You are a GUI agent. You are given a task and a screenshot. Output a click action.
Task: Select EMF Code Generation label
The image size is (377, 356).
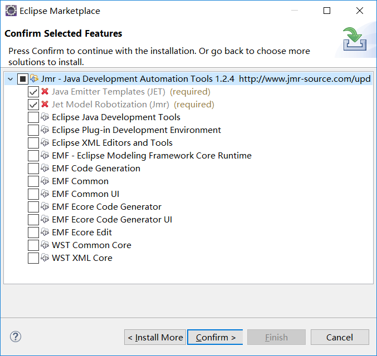(96, 169)
